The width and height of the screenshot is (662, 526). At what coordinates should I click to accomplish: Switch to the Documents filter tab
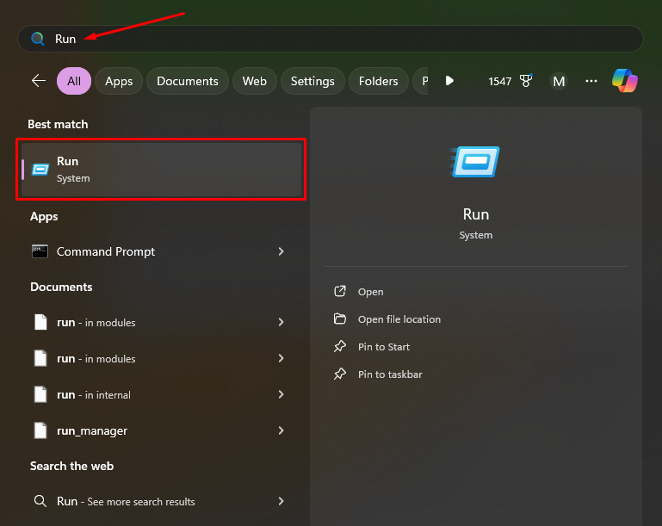tap(188, 81)
